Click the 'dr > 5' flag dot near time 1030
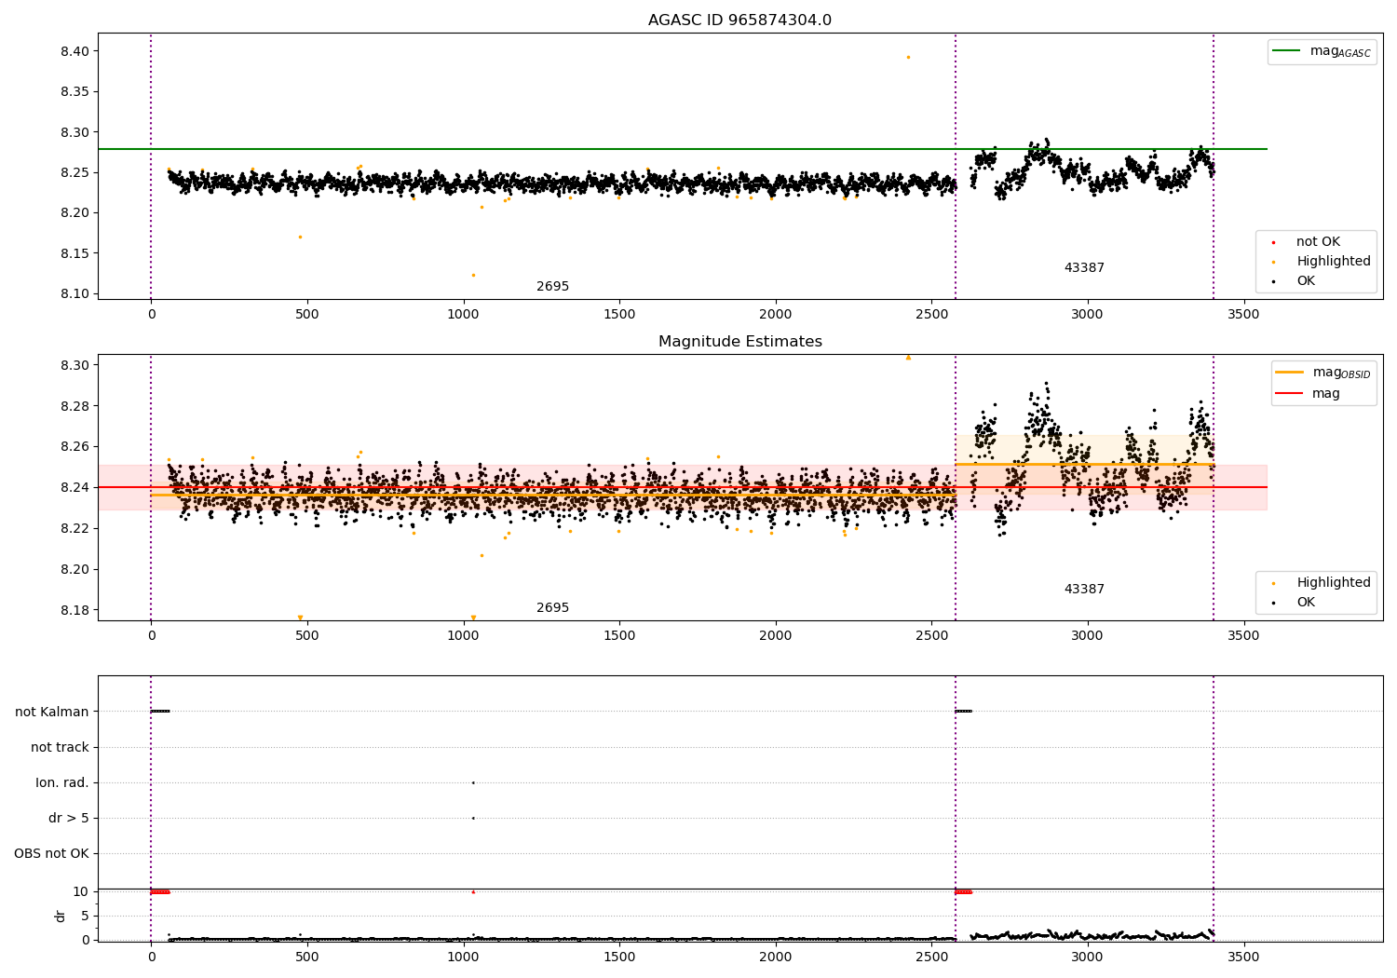This screenshot has width=1397, height=978. 473,818
